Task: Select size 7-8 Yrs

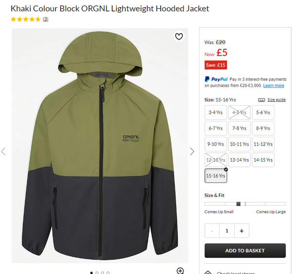Action: click(x=239, y=128)
